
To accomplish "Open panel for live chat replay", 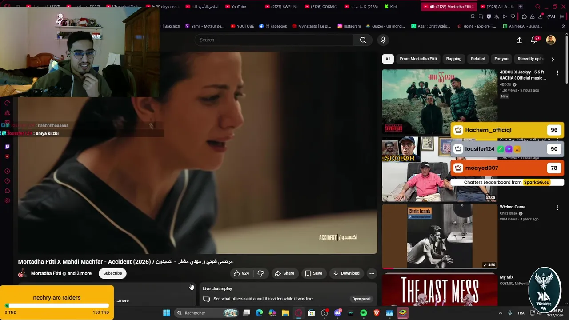I will coord(361,299).
